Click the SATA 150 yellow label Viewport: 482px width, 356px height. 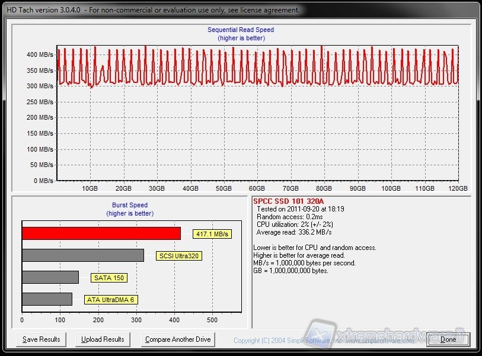110,278
